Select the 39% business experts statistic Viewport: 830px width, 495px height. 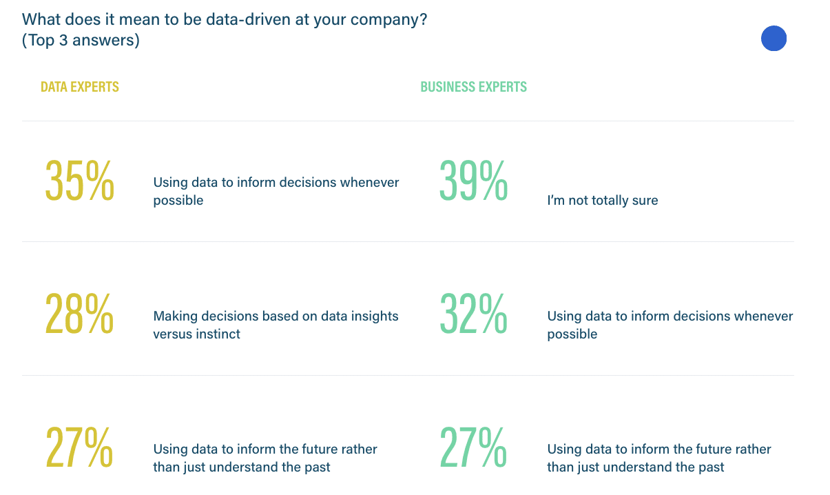[473, 181]
